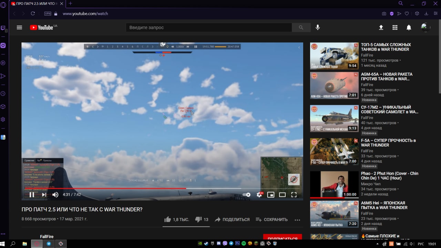This screenshot has height=248, width=441.
Task: Enable miniplayer mode
Action: tap(271, 195)
